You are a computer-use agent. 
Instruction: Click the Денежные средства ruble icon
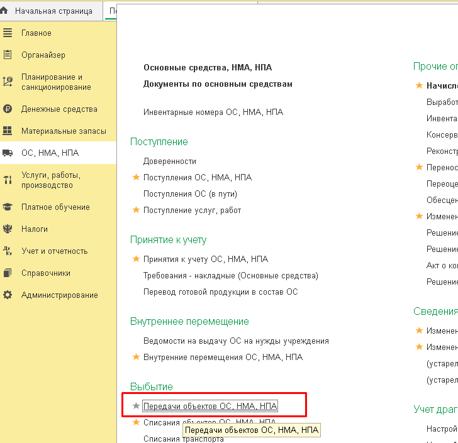click(x=8, y=109)
